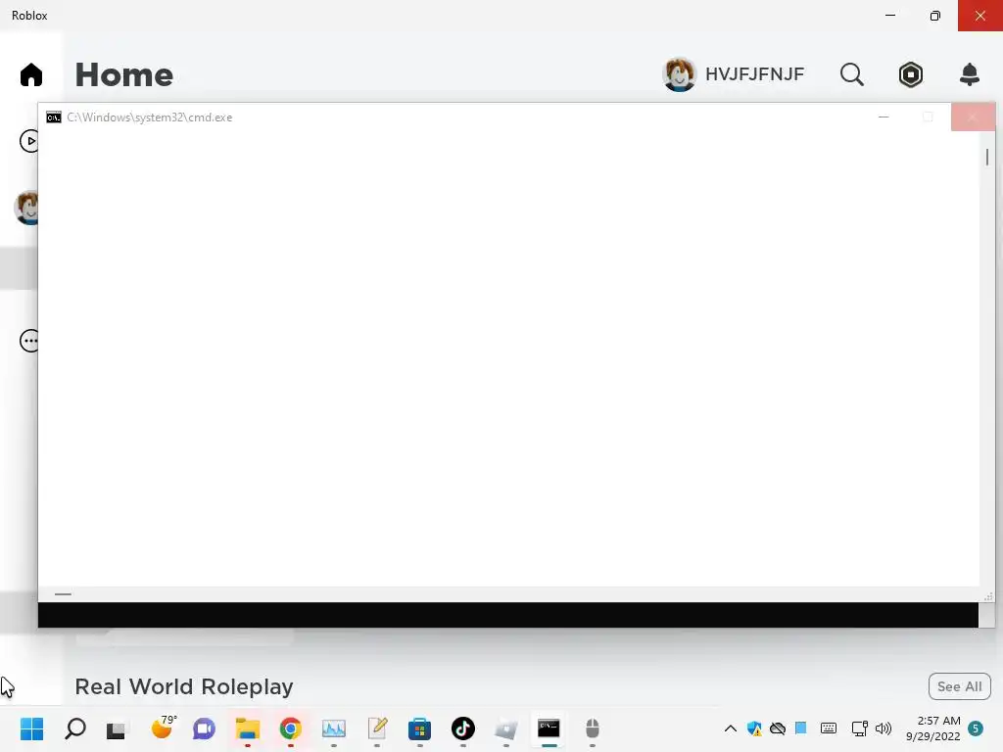1003x752 pixels.
Task: Click the Real World Roleplay heading
Action: coord(184,686)
